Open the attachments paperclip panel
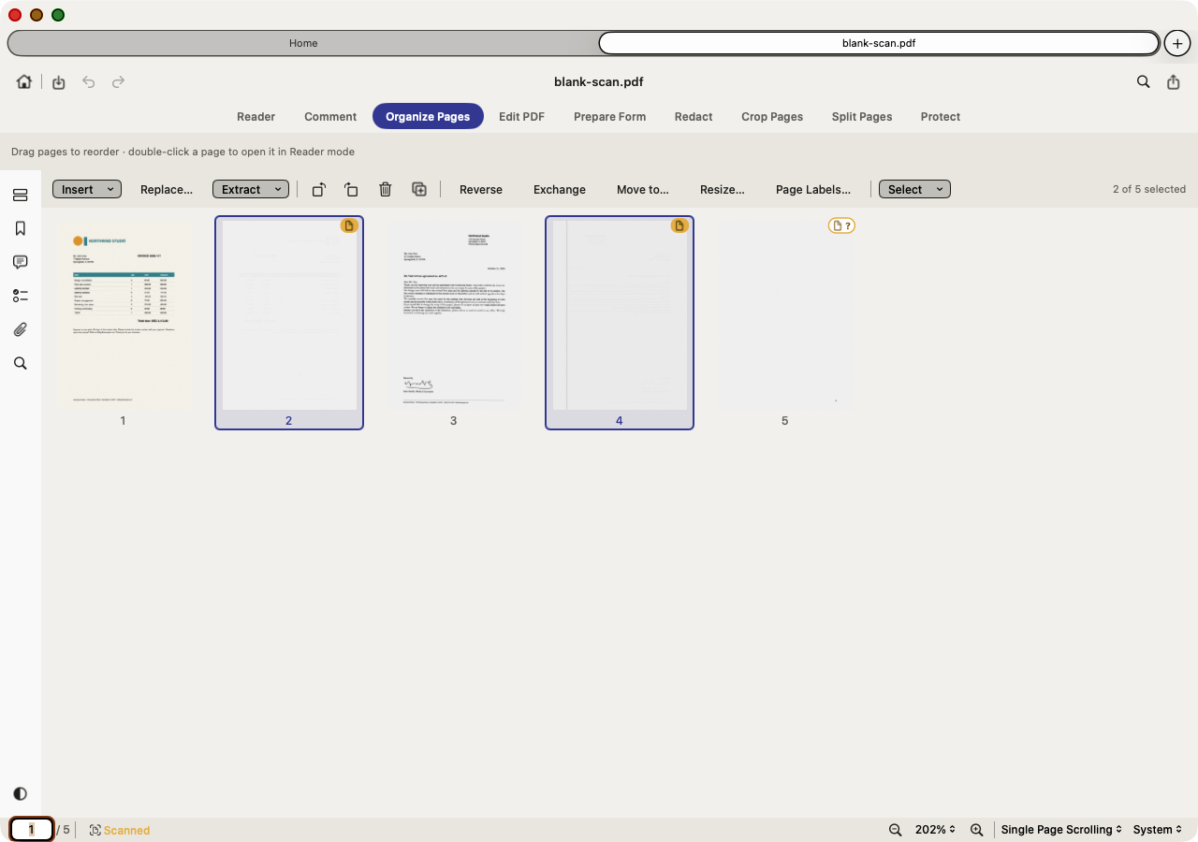The width and height of the screenshot is (1198, 842). [21, 329]
